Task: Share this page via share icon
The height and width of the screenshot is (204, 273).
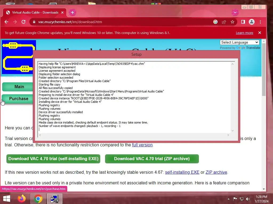Action: [x=224, y=22]
